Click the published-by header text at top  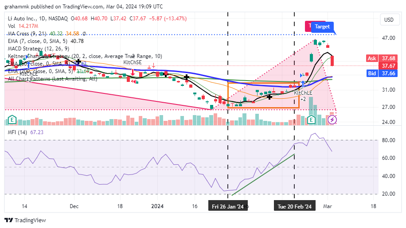click(x=84, y=7)
